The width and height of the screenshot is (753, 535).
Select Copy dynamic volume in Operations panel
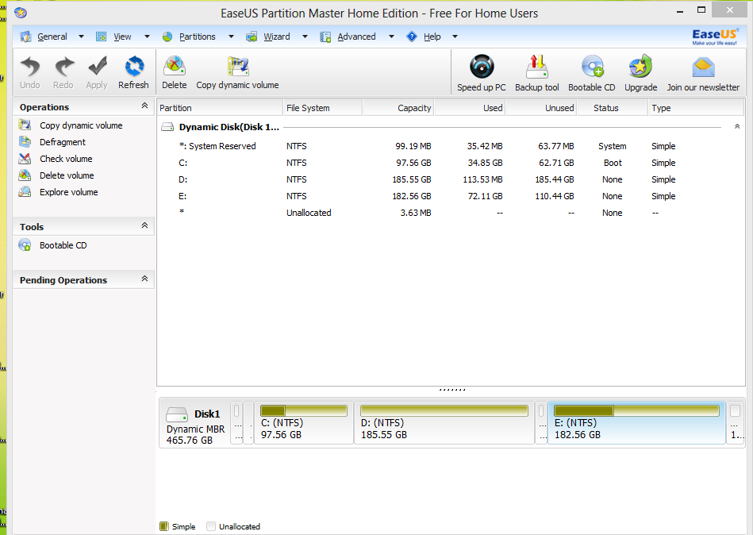tap(81, 125)
